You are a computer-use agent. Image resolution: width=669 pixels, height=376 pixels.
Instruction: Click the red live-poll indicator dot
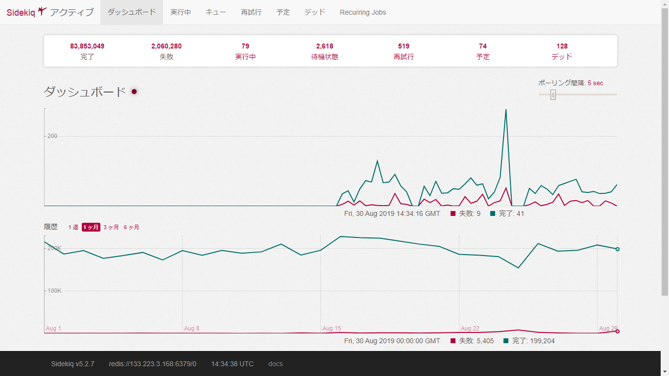click(134, 92)
